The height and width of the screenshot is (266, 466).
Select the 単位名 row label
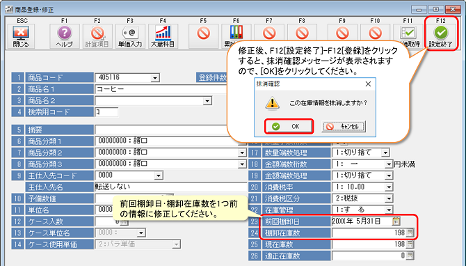click(x=59, y=210)
